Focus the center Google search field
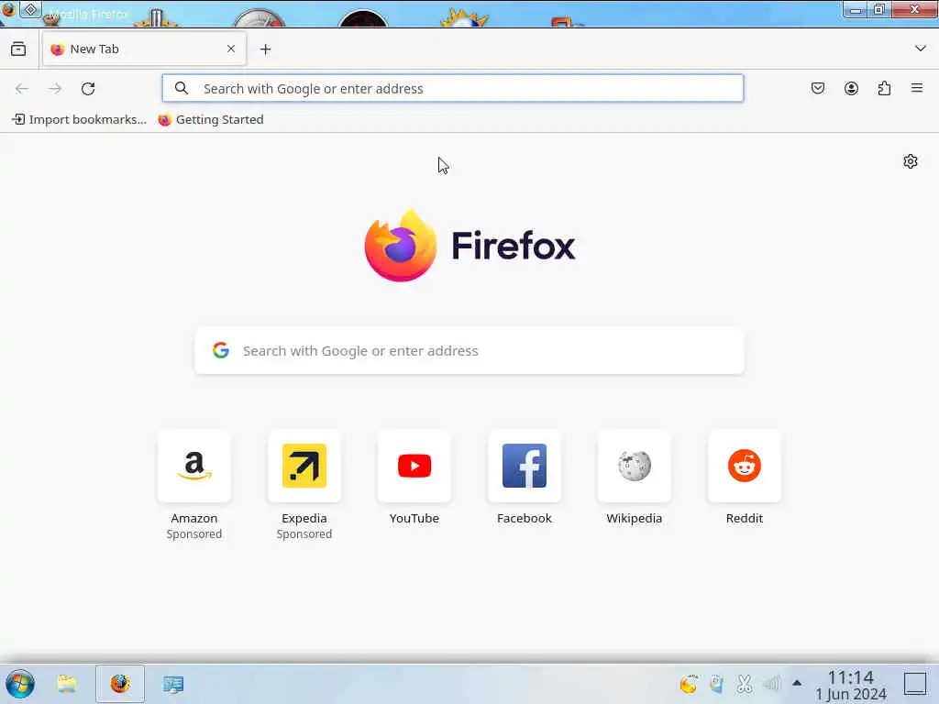 click(x=469, y=351)
